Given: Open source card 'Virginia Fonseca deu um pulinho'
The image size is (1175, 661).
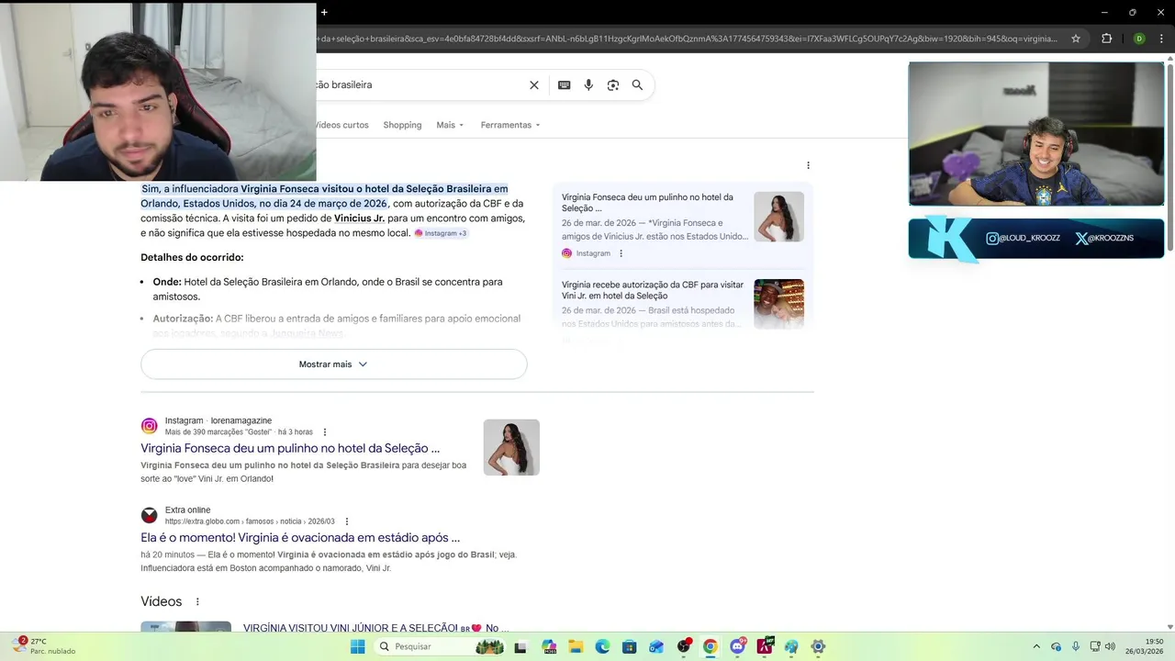Looking at the screenshot, I should 647,203.
